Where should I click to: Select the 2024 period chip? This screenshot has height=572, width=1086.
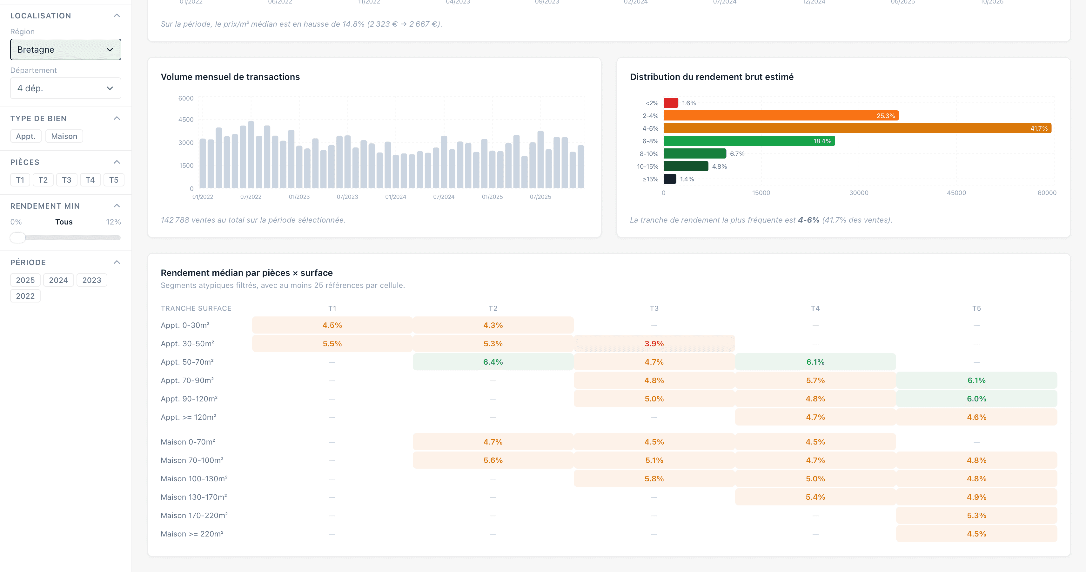[x=58, y=280]
